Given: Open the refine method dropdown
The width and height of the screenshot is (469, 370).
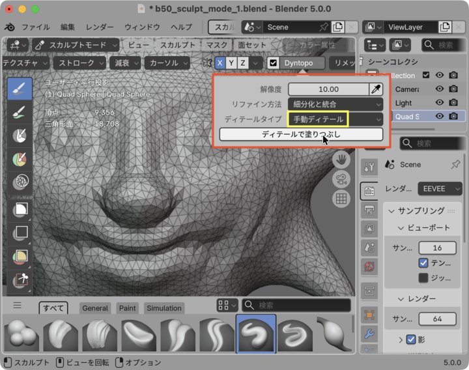Looking at the screenshot, I should pos(335,104).
